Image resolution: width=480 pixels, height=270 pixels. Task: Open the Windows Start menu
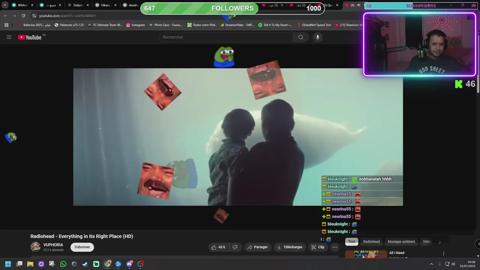8,264
